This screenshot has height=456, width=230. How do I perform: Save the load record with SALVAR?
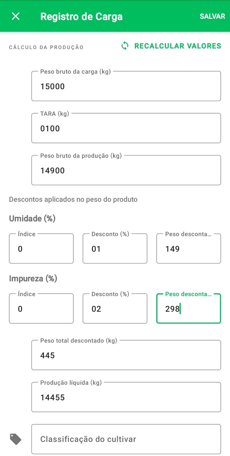coord(212,16)
